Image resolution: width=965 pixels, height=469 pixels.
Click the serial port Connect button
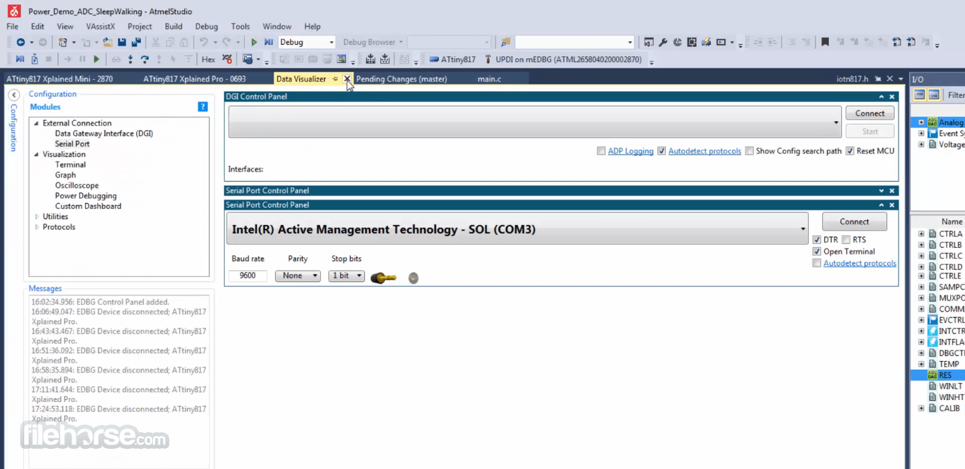pos(854,222)
